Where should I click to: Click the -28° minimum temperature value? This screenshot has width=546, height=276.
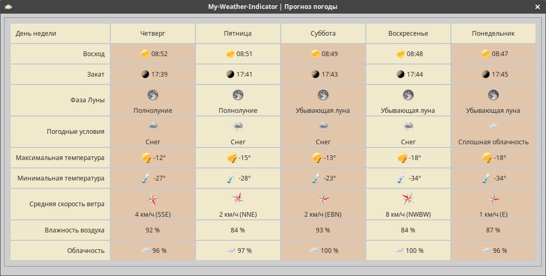244,178
